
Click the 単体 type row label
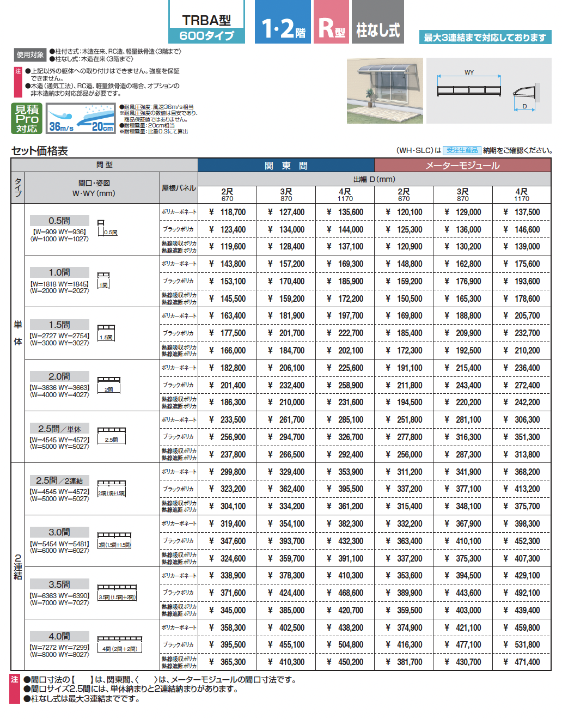(18, 333)
